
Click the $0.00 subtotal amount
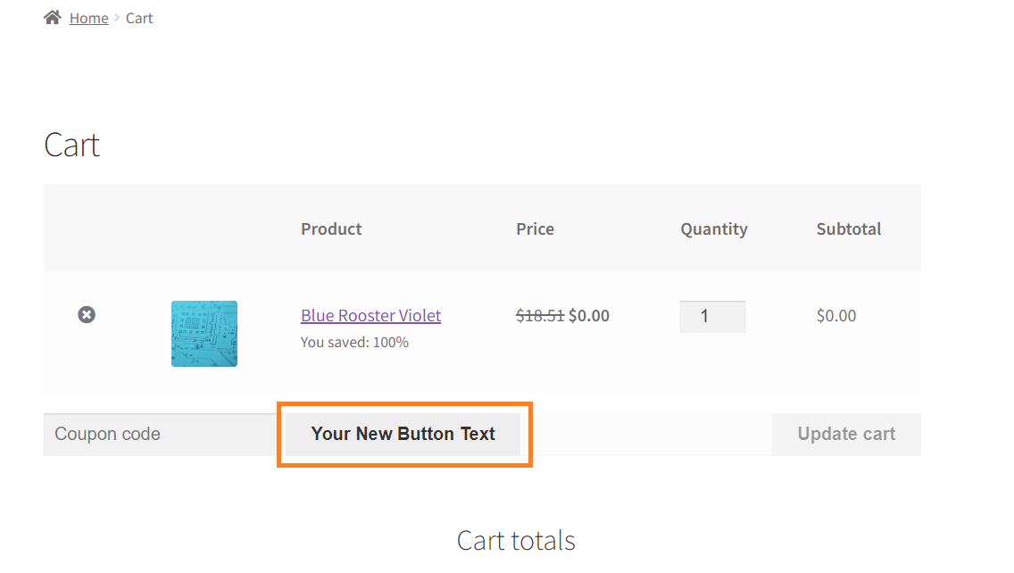(836, 316)
